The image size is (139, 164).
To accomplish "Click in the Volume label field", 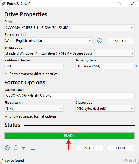I will click(69, 96).
